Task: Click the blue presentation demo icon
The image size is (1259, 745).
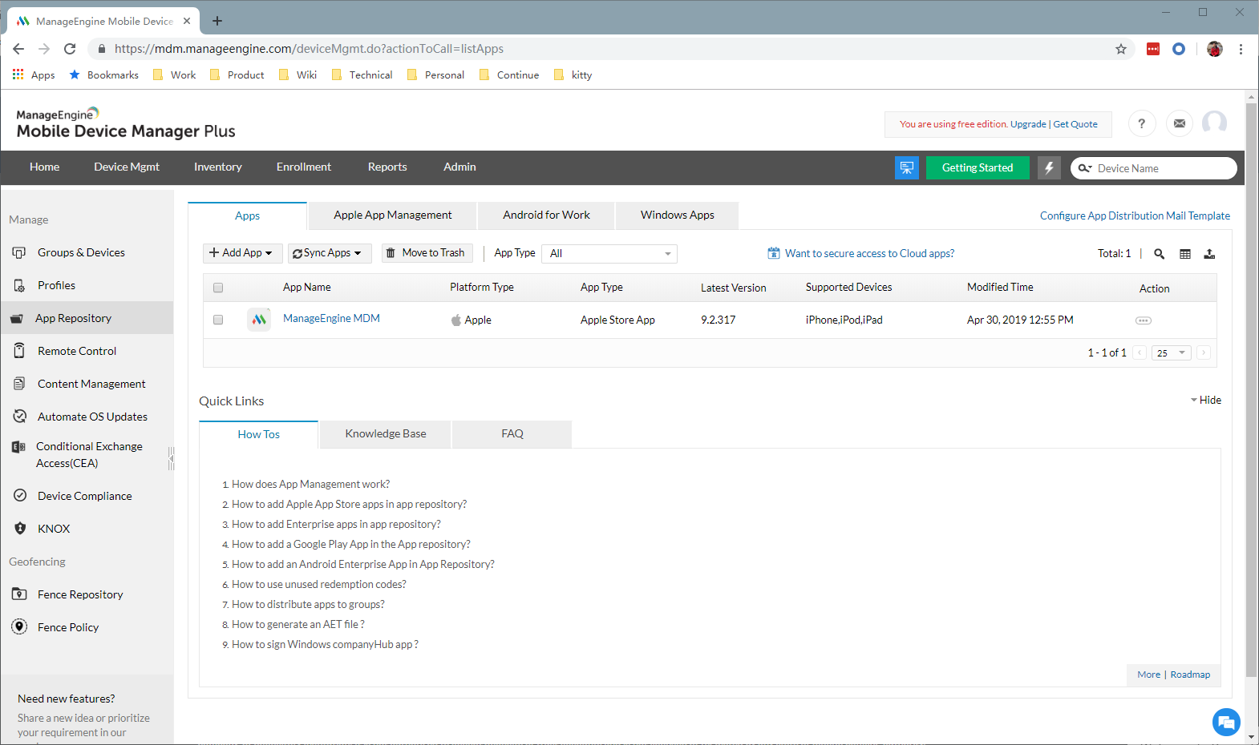Action: tap(907, 167)
